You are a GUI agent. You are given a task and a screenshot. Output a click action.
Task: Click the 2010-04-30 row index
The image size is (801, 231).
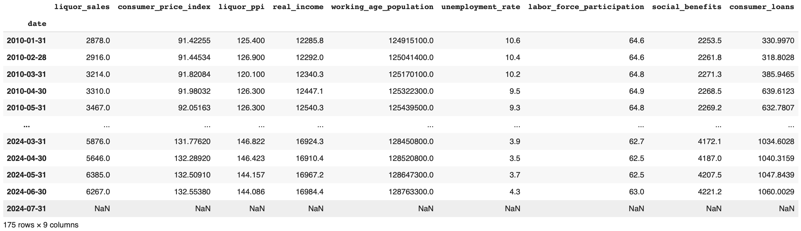point(26,91)
